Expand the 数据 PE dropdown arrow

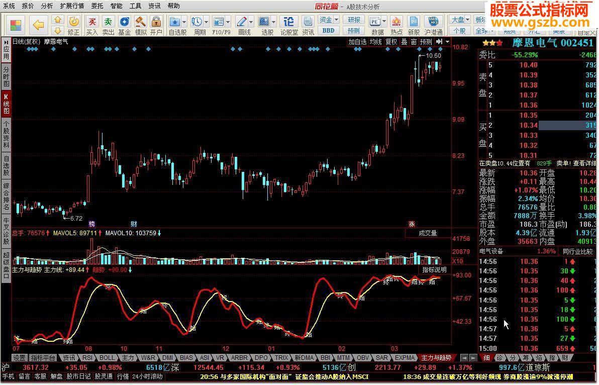click(x=384, y=22)
